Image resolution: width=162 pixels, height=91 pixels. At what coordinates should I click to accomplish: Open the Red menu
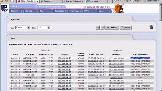tap(46, 11)
